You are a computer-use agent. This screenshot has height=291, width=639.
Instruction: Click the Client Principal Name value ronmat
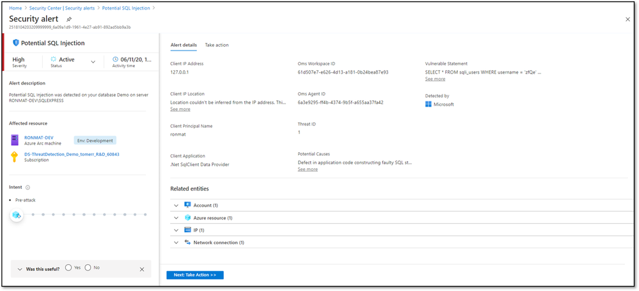click(178, 134)
